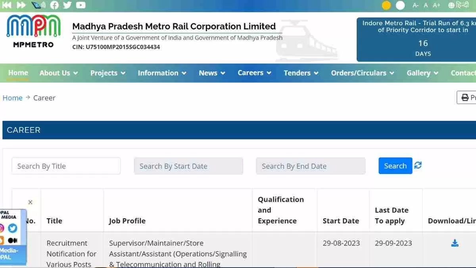Click the MP Metro logo
The image size is (476, 268).
(33, 31)
